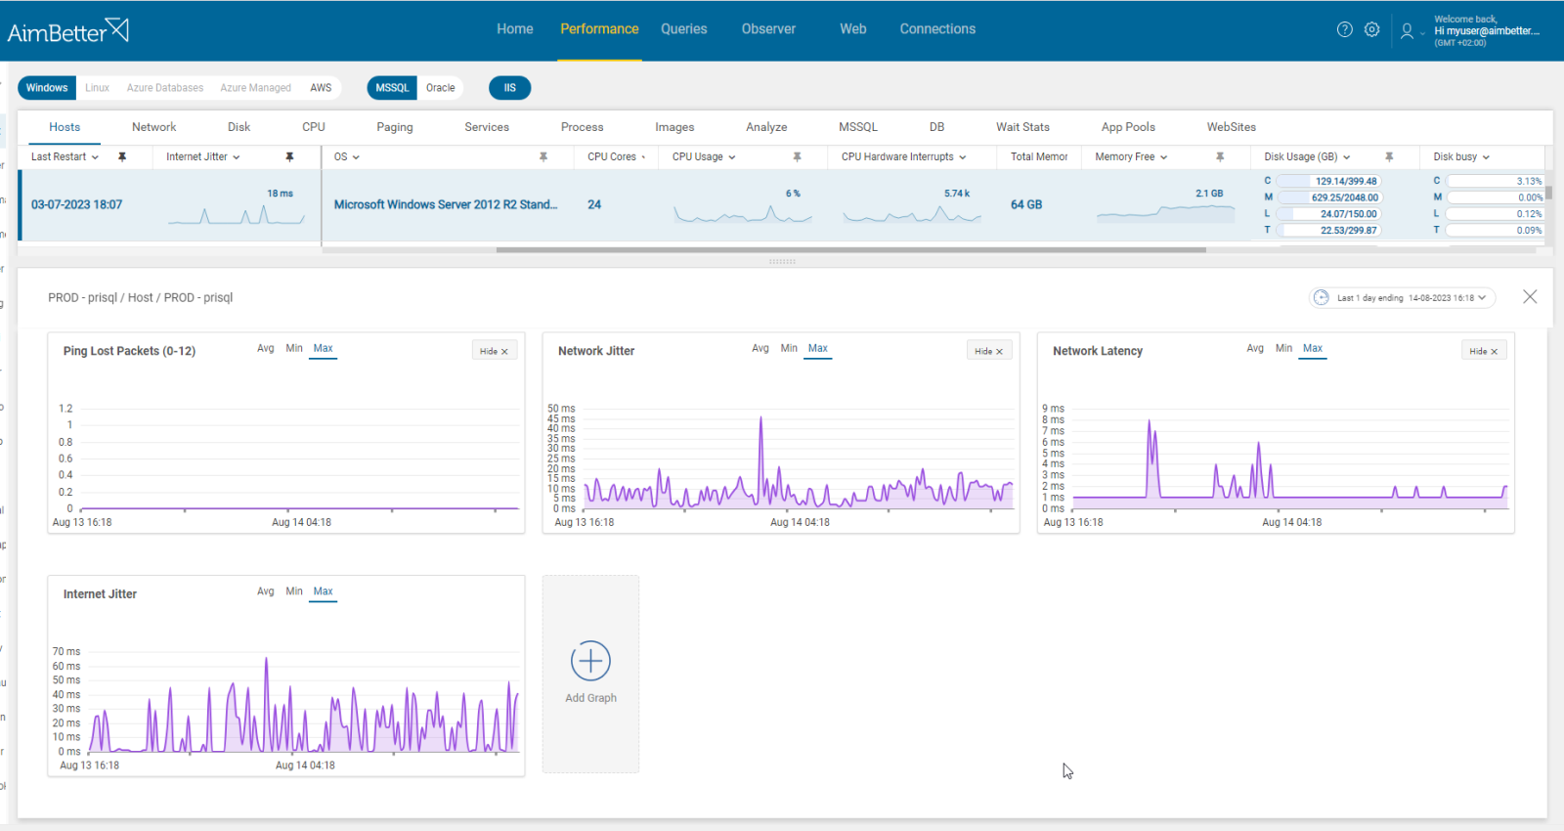
Task: Switch to the Paging tab
Action: click(x=395, y=127)
